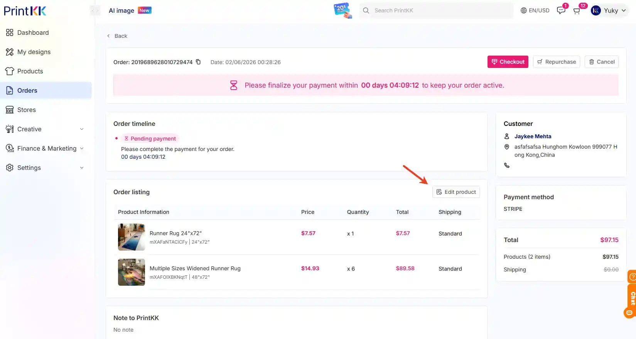Open the Runner Rug 24"x72" thumbnail
The width and height of the screenshot is (636, 339).
(x=132, y=237)
